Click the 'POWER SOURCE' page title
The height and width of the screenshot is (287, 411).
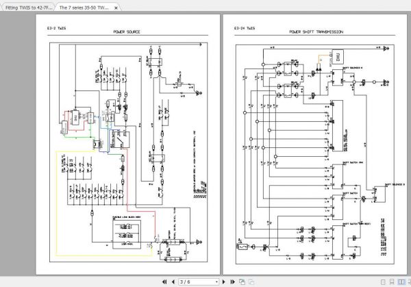coord(127,32)
